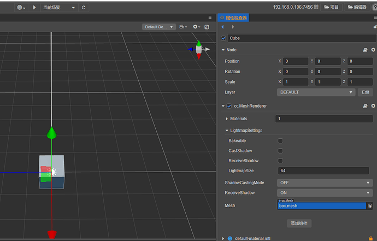Click the refresh preview icon

84,8
